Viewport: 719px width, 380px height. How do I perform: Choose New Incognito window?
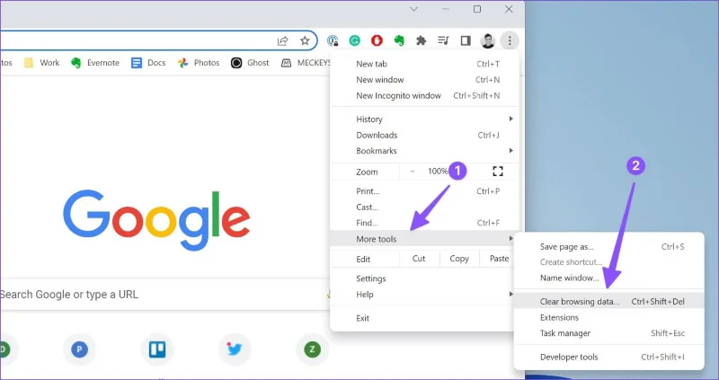click(424, 96)
